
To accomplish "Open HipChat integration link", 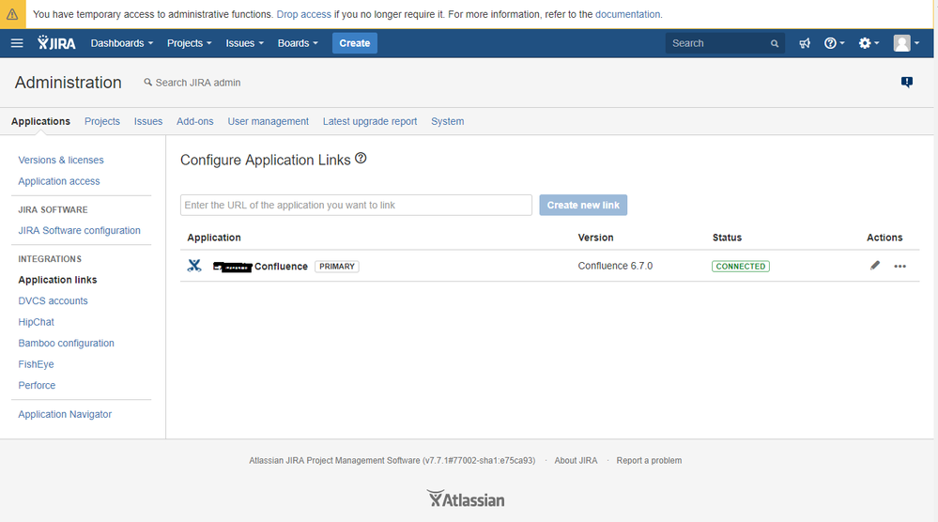I will coord(36,322).
